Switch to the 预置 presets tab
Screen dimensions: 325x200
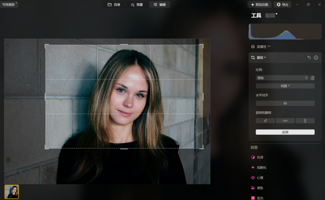click(137, 5)
